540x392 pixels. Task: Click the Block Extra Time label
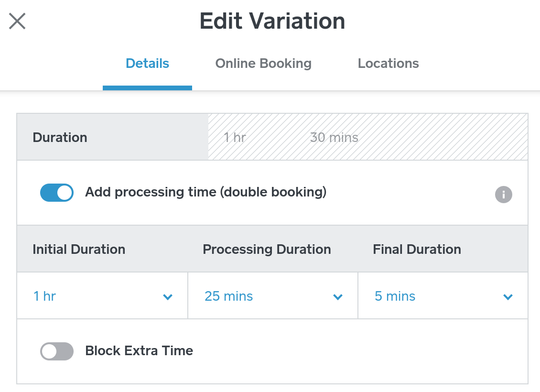139,351
